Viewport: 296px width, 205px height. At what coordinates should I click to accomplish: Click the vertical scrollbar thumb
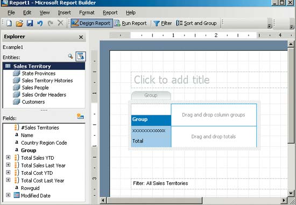291,96
